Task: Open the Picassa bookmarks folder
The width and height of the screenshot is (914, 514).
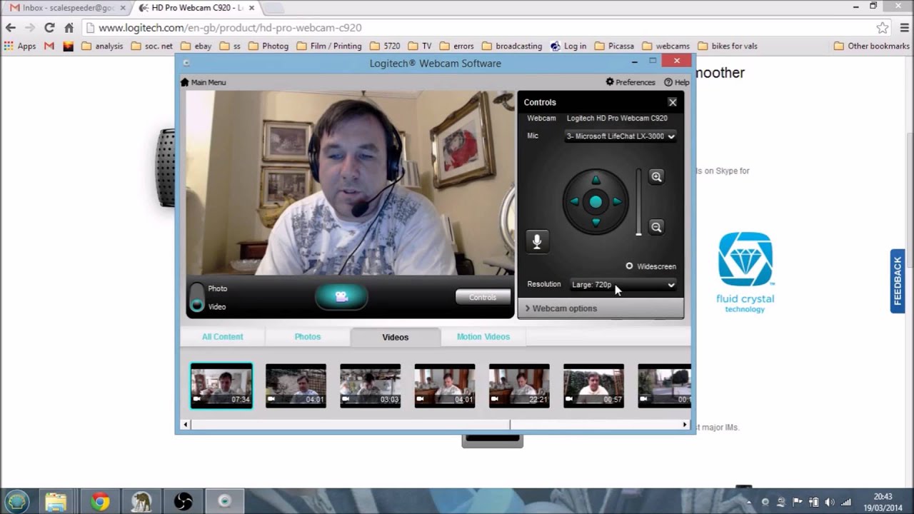Action: click(614, 46)
